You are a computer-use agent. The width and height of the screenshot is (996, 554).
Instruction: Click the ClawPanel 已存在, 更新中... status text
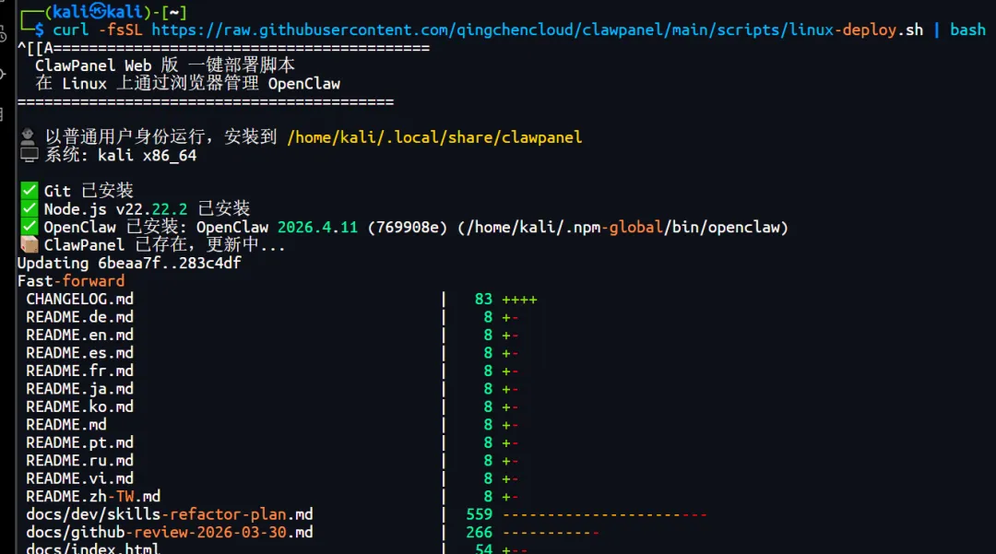pyautogui.click(x=164, y=245)
